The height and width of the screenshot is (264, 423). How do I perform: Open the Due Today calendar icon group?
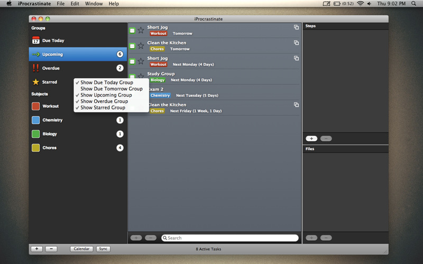(35, 41)
